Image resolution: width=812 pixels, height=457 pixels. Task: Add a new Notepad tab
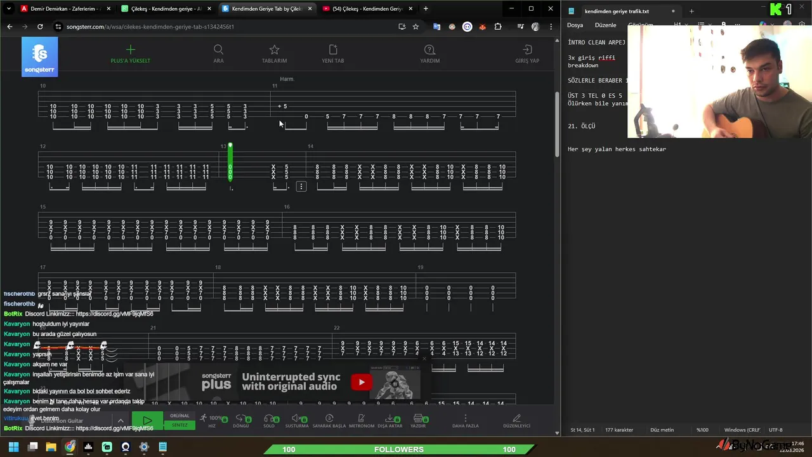[x=691, y=11]
